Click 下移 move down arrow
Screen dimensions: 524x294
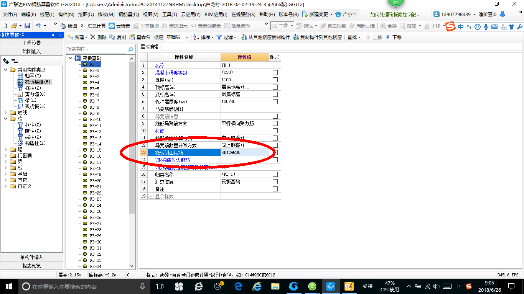(394, 37)
